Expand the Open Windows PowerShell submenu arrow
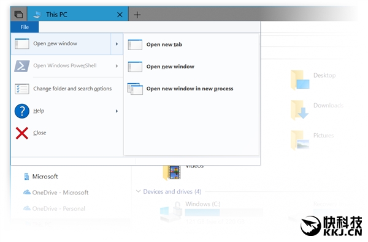This screenshot has width=368, height=242. (x=117, y=66)
